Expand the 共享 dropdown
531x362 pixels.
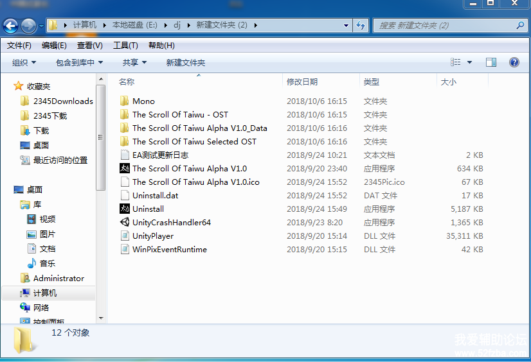(x=134, y=62)
